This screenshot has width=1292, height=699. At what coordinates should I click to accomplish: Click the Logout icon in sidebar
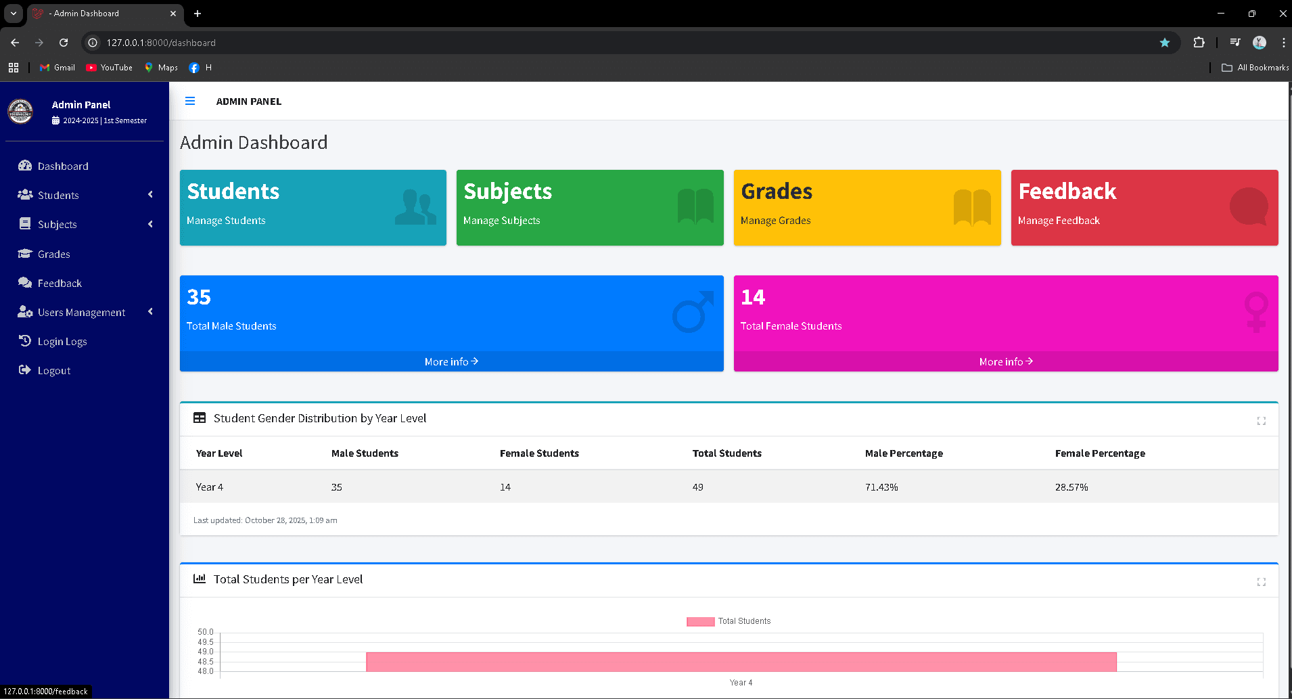[x=25, y=370]
